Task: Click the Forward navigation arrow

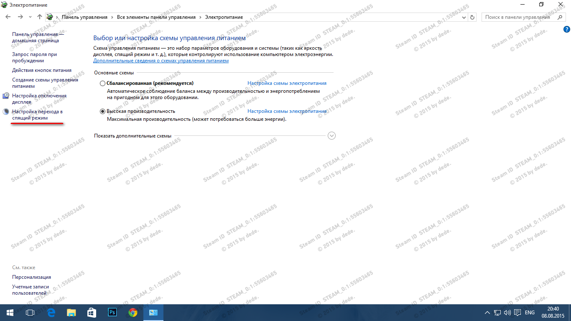Action: 20,17
